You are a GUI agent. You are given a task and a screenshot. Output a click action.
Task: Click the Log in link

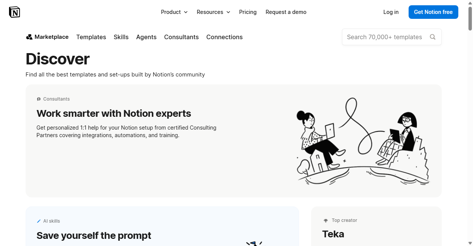[391, 12]
